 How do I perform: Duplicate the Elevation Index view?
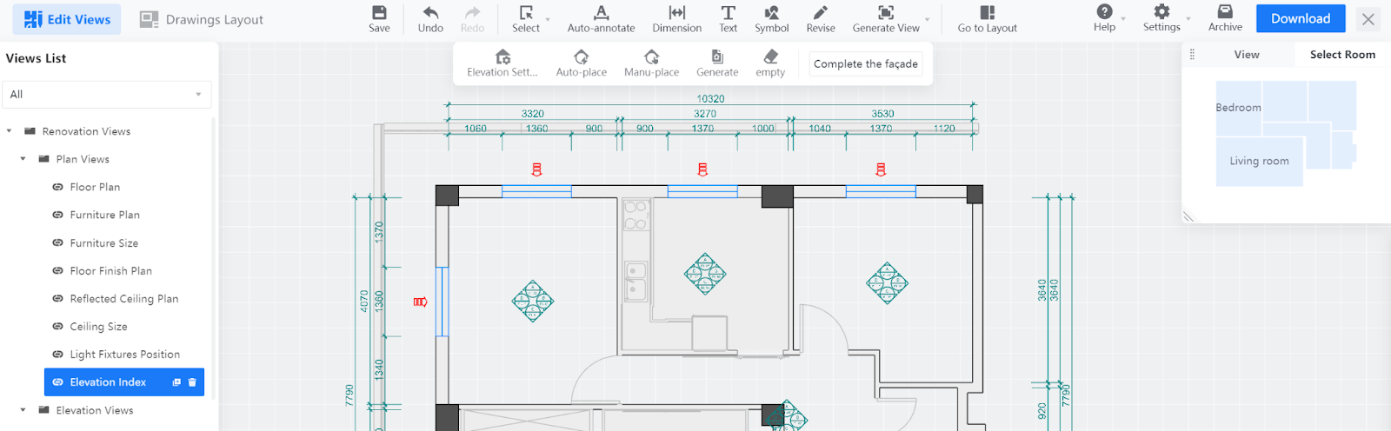[176, 382]
